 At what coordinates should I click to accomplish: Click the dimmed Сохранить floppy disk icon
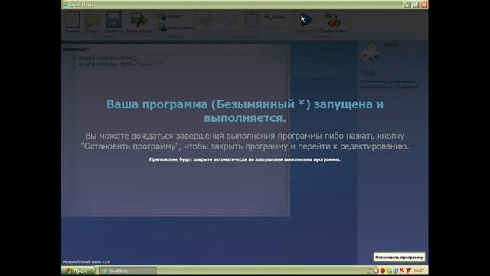pyautogui.click(x=113, y=20)
